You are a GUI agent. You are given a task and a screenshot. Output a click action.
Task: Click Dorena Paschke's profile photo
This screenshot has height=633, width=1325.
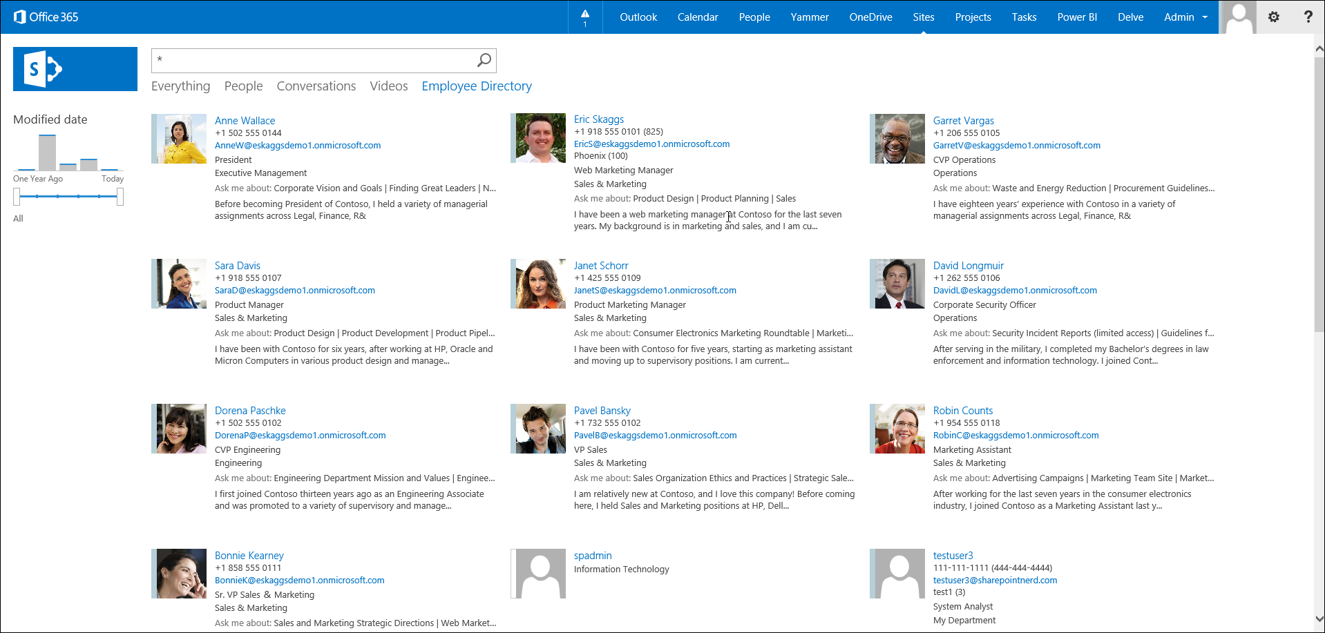pos(179,429)
